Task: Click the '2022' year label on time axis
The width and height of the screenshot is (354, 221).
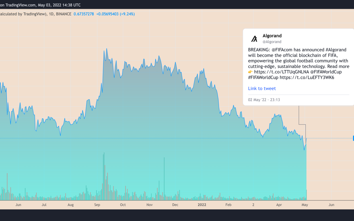Action: [x=202, y=205]
